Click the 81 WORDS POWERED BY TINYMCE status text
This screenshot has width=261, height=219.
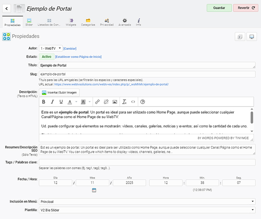click(223, 138)
